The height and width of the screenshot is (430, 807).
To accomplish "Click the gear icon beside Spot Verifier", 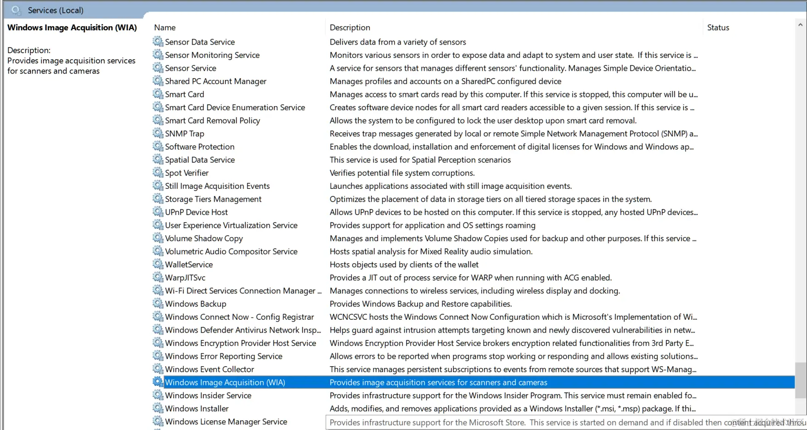I will point(158,173).
